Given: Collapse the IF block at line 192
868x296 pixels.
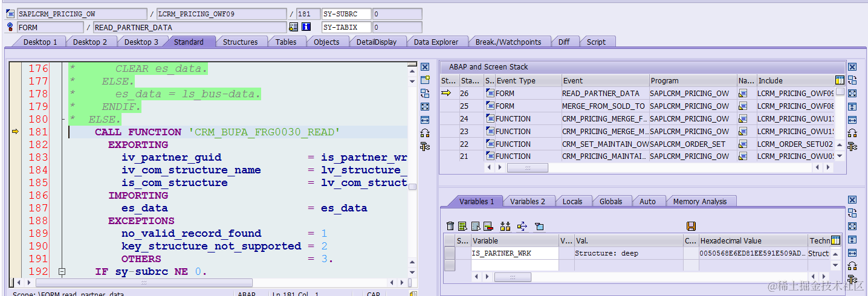Looking at the screenshot, I should pos(61,272).
